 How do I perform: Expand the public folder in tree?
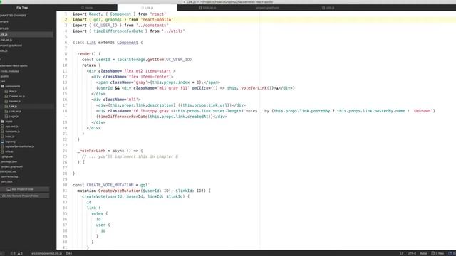5,76
